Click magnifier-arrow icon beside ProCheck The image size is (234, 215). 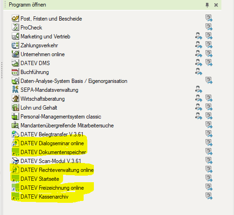(209, 27)
